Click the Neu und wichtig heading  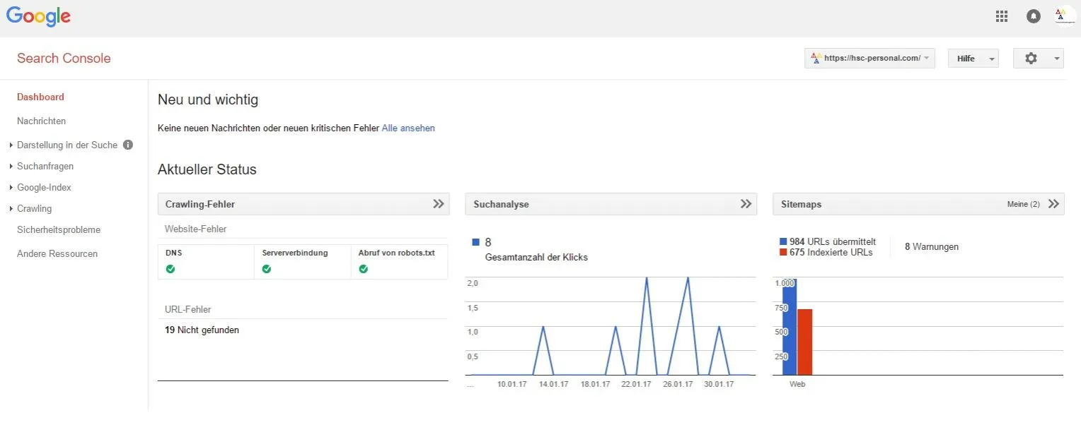click(x=208, y=100)
